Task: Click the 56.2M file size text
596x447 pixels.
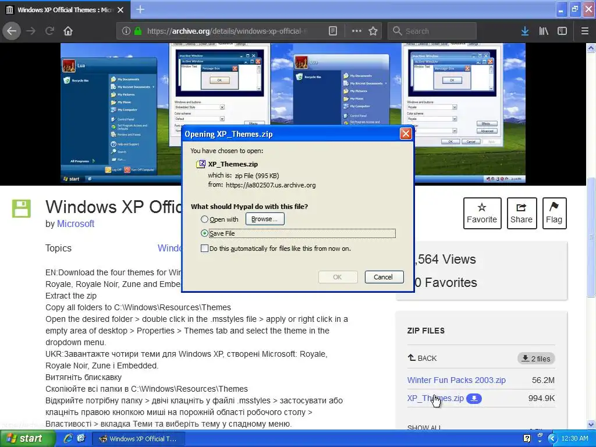Action: [543, 380]
